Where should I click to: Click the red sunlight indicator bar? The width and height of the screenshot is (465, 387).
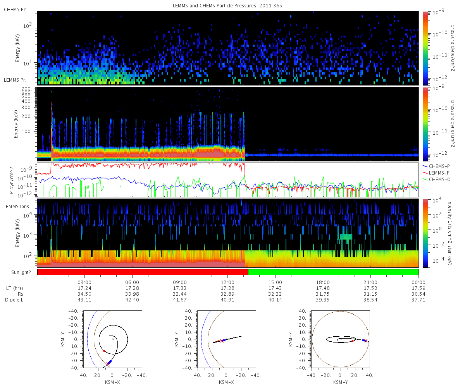click(143, 272)
